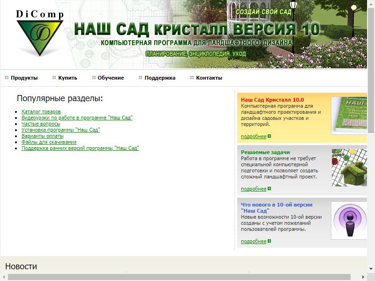Click the vertical scrollbar thumb
375x281 pixels.
click(371, 71)
